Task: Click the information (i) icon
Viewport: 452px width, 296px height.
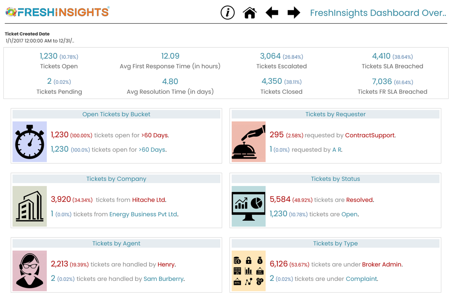Action: (x=227, y=13)
